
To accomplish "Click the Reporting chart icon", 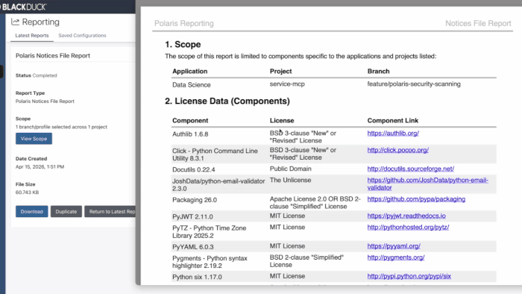I will (15, 22).
